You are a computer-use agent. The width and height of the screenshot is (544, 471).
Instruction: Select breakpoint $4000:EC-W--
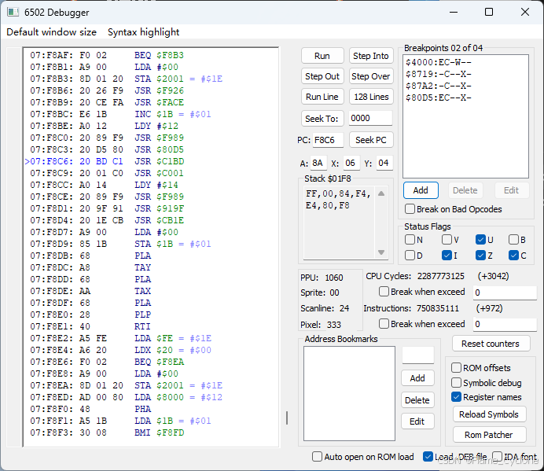pyautogui.click(x=465, y=62)
